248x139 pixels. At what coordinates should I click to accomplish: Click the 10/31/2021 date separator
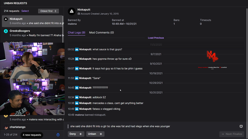(x=156, y=93)
